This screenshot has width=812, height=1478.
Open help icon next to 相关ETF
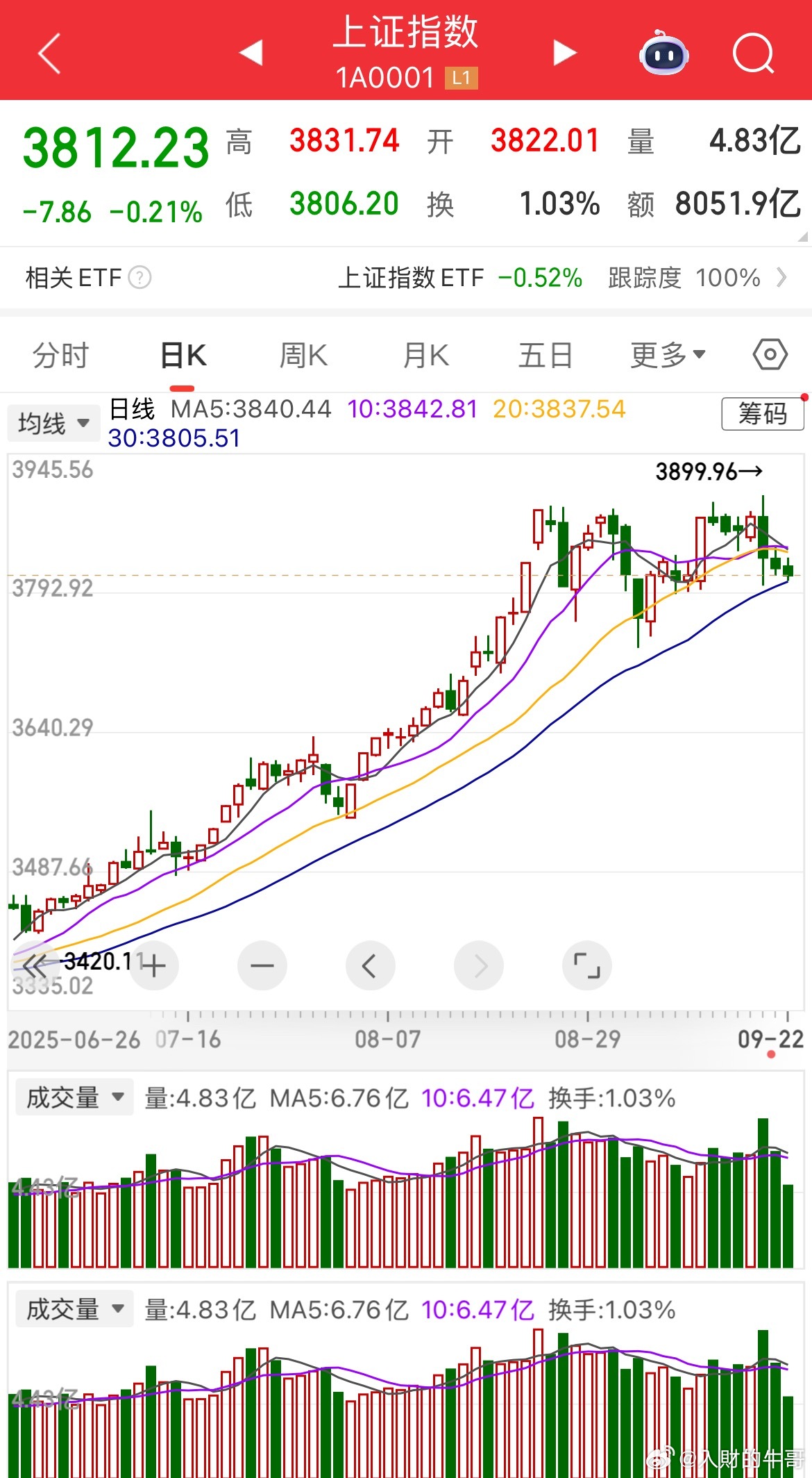click(x=140, y=278)
